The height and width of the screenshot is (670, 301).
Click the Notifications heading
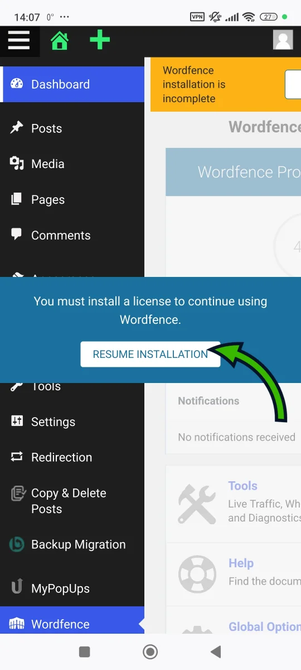[208, 401]
